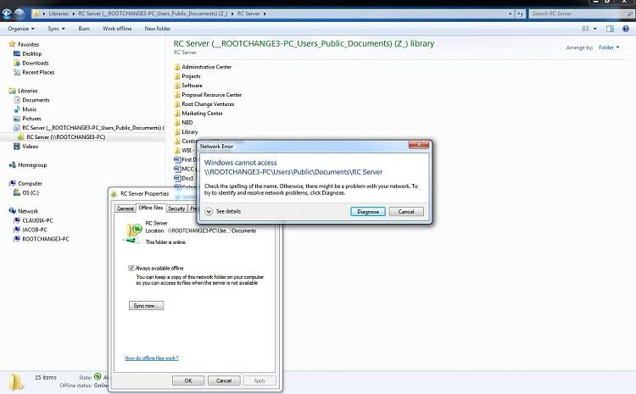Open the views dropdown arrow
The width and height of the screenshot is (636, 394).
tap(595, 29)
